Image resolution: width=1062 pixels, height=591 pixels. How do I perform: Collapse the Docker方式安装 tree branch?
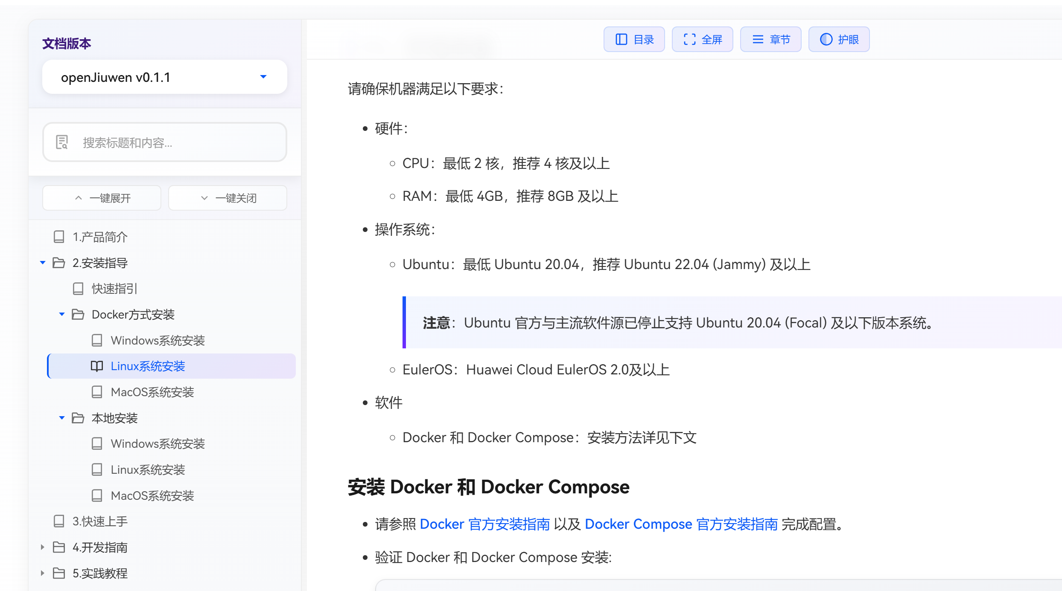coord(61,314)
